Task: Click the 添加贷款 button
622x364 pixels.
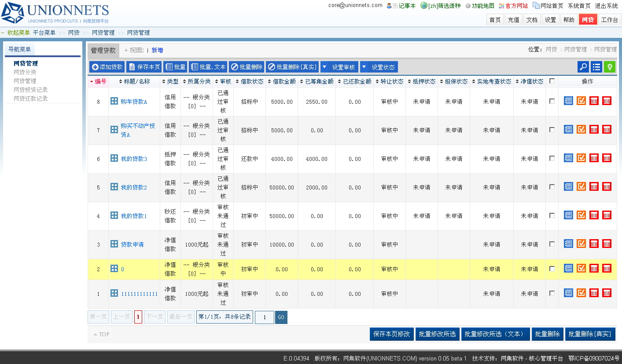Action: pos(107,67)
